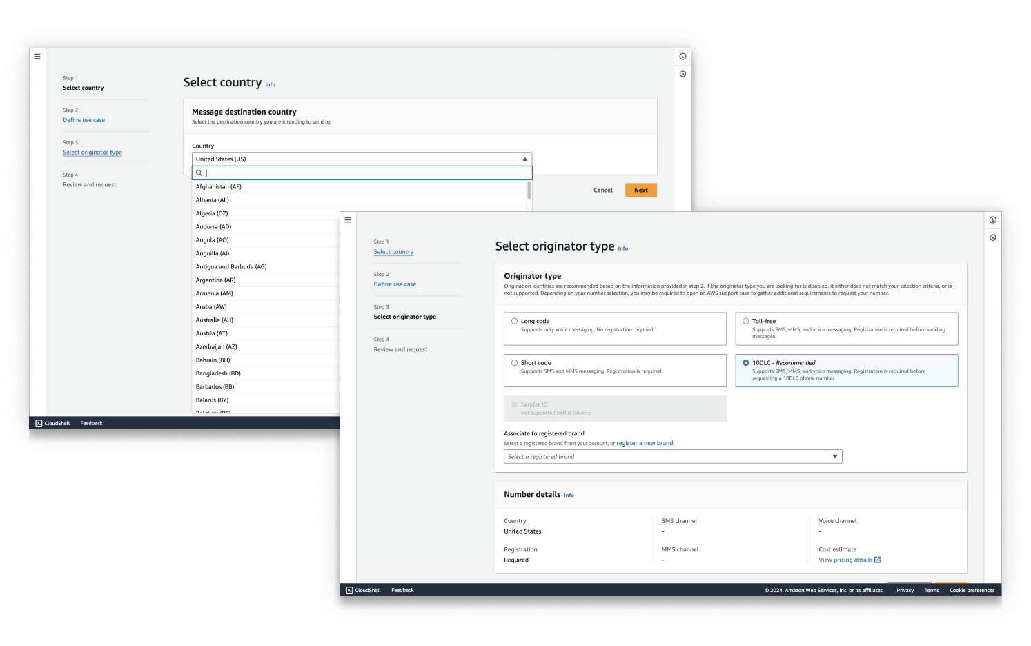Collapse the United States country dropdown
Viewport: 1031px width, 646px height.
[x=524, y=159]
